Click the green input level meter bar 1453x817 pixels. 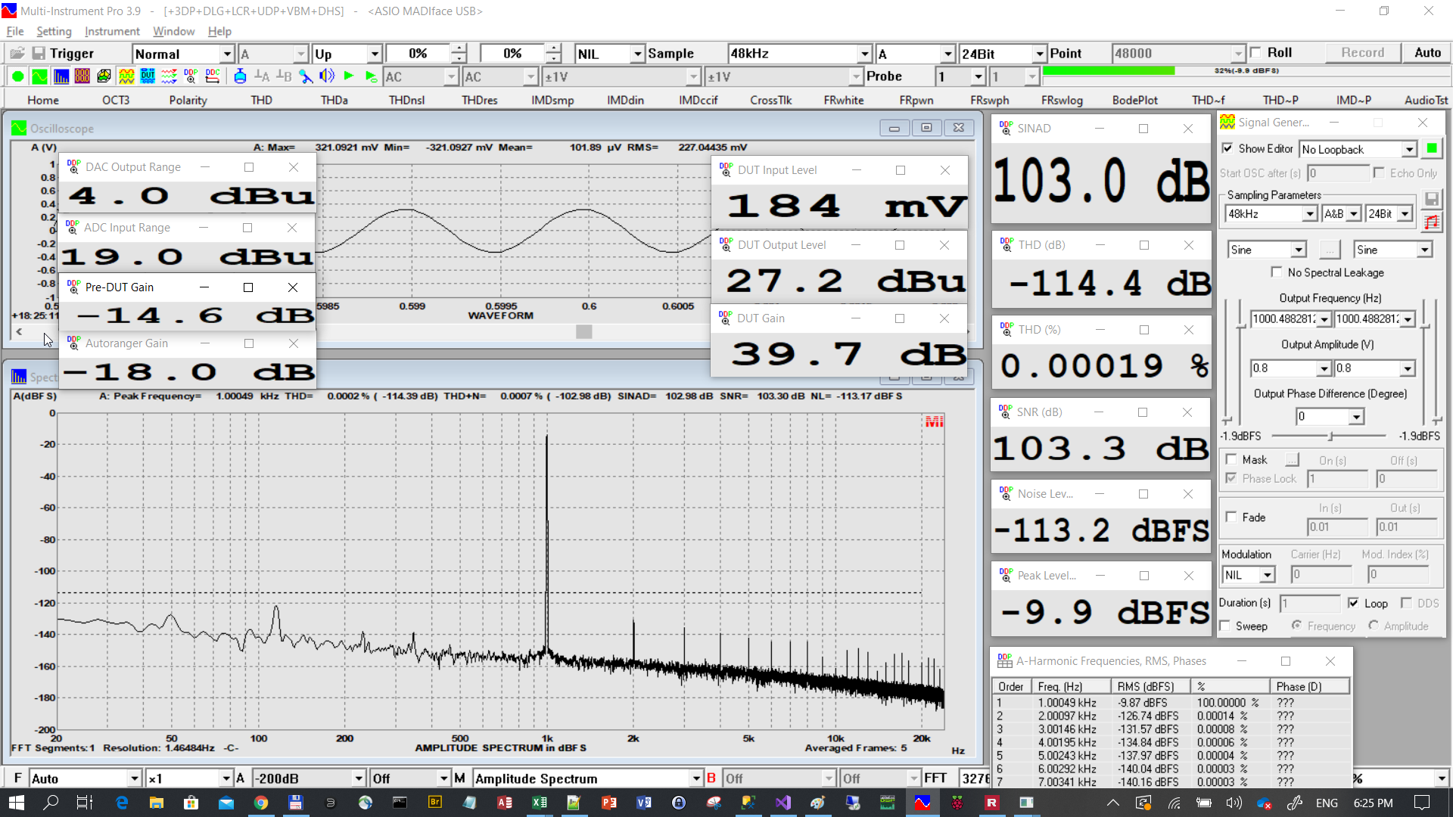[x=1108, y=70]
